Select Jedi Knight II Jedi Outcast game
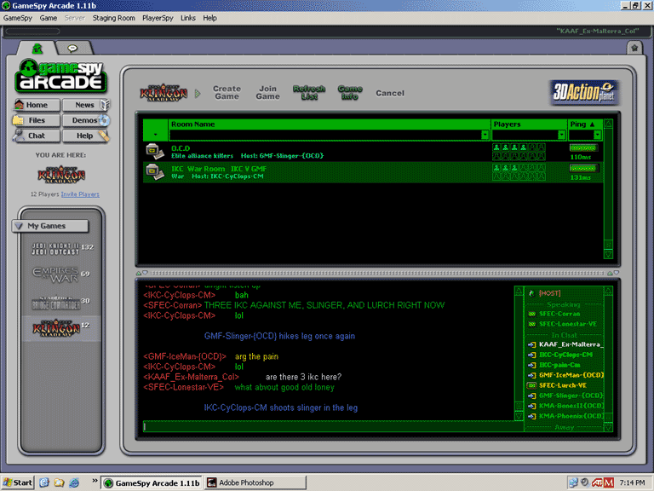The width and height of the screenshot is (654, 491). tap(55, 249)
